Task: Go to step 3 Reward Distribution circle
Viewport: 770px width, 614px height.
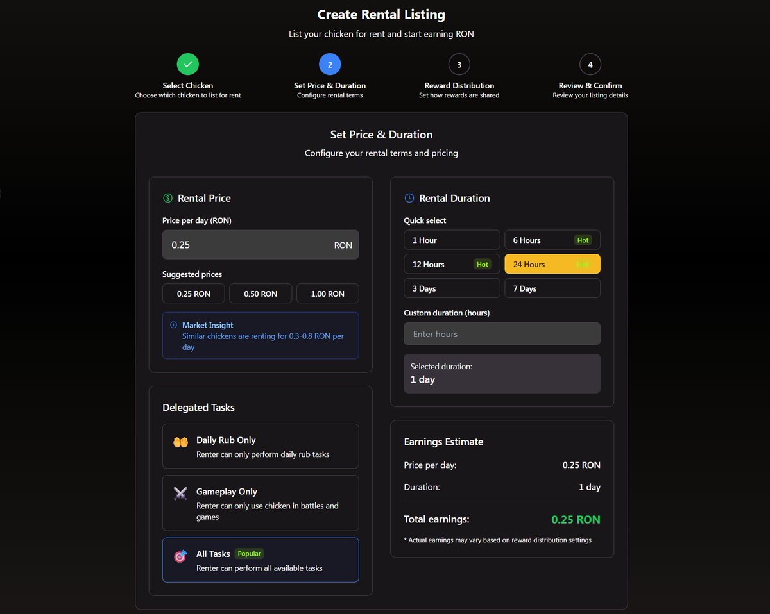Action: (459, 64)
